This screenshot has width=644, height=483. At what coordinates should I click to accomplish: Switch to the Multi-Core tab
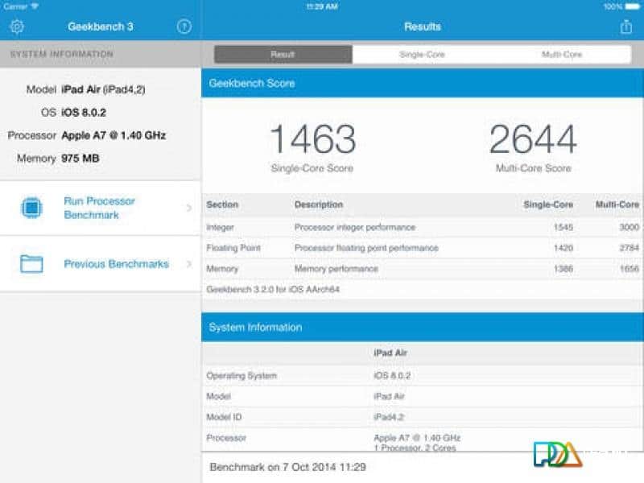pyautogui.click(x=561, y=55)
